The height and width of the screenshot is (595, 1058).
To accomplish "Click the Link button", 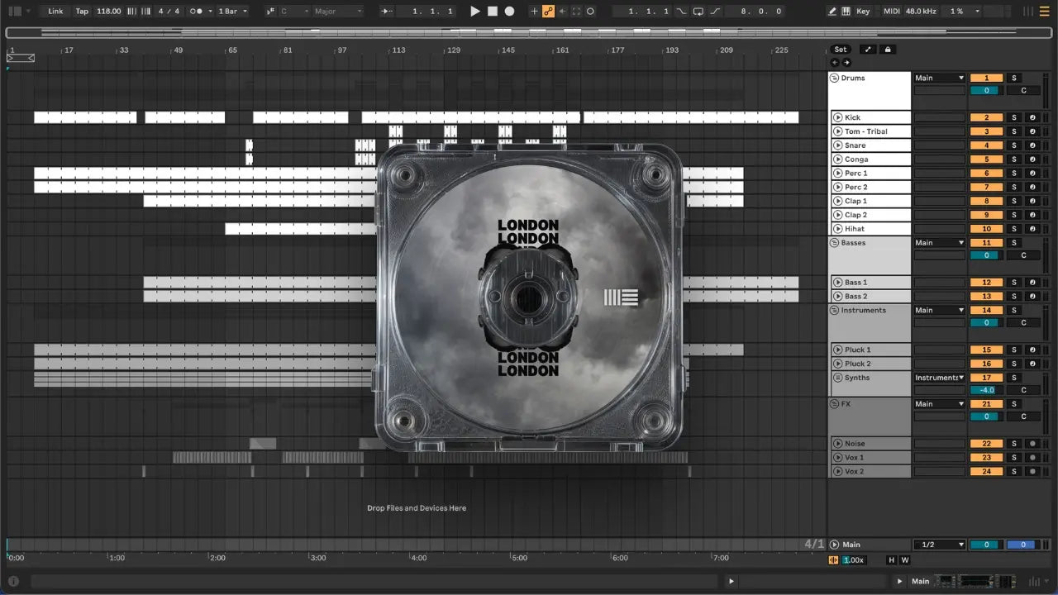I will pyautogui.click(x=55, y=12).
